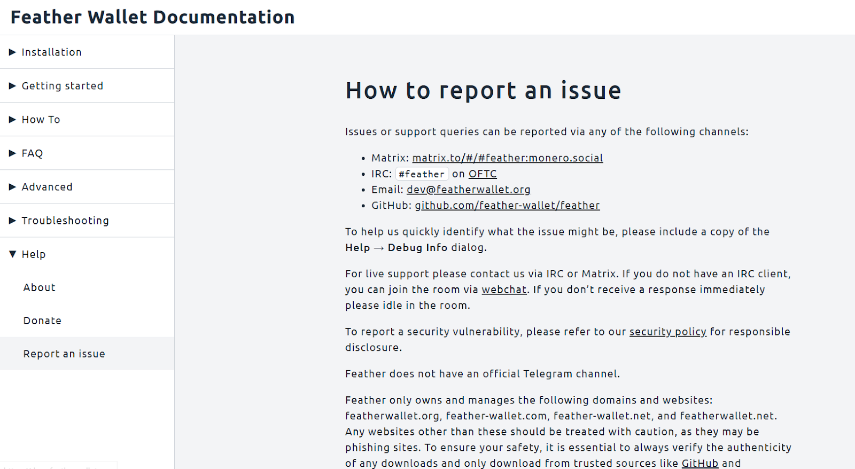Expand the Installation section arrow
855x469 pixels.
13,52
